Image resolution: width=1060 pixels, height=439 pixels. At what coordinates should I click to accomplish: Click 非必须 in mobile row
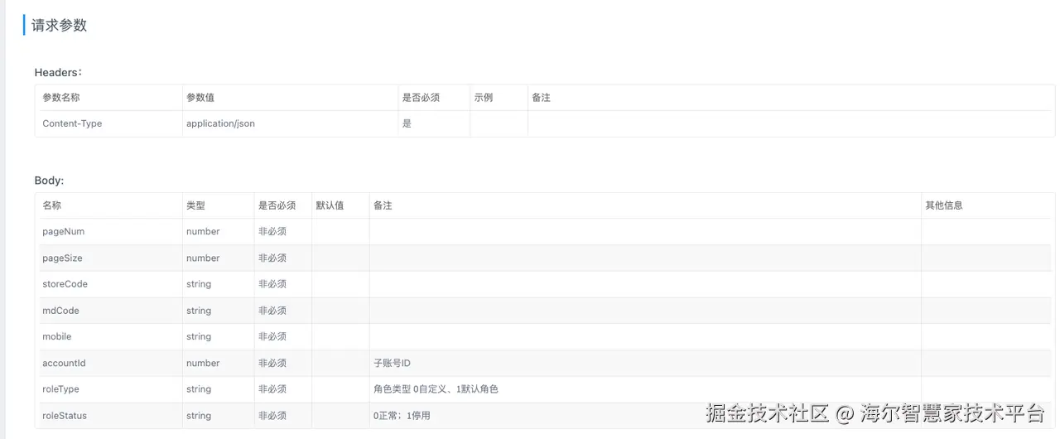pyautogui.click(x=272, y=336)
